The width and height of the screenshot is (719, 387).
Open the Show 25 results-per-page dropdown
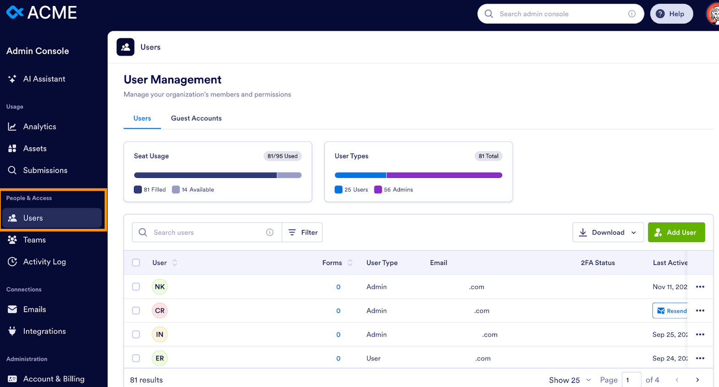coord(570,380)
